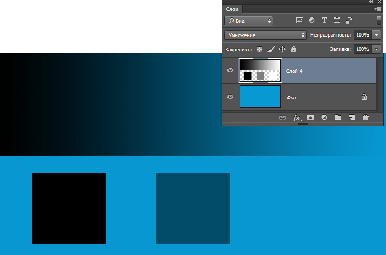The height and width of the screenshot is (255, 386).
Task: Open the fx layer styles menu
Action: click(x=297, y=118)
